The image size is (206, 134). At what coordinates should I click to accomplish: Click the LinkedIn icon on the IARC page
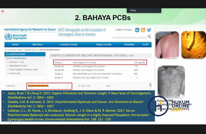pyautogui.click(x=137, y=30)
